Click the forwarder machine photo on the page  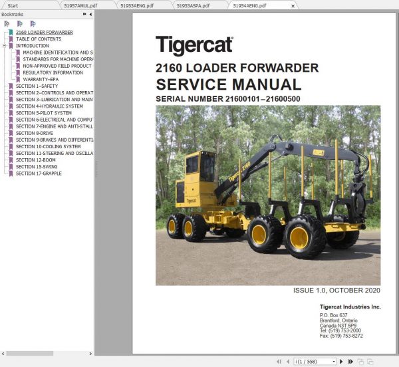268,195
